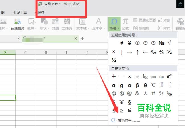Open the Text Box (文本框) dropdown

83,24
